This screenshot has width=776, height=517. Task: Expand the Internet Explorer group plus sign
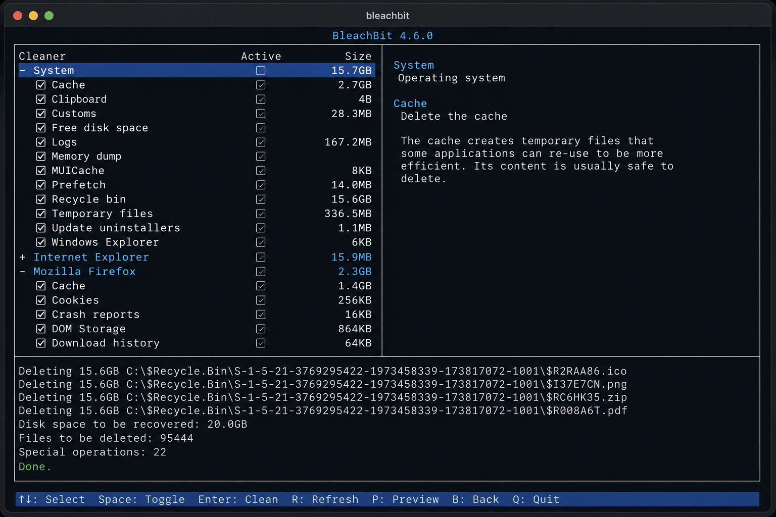[22, 257]
